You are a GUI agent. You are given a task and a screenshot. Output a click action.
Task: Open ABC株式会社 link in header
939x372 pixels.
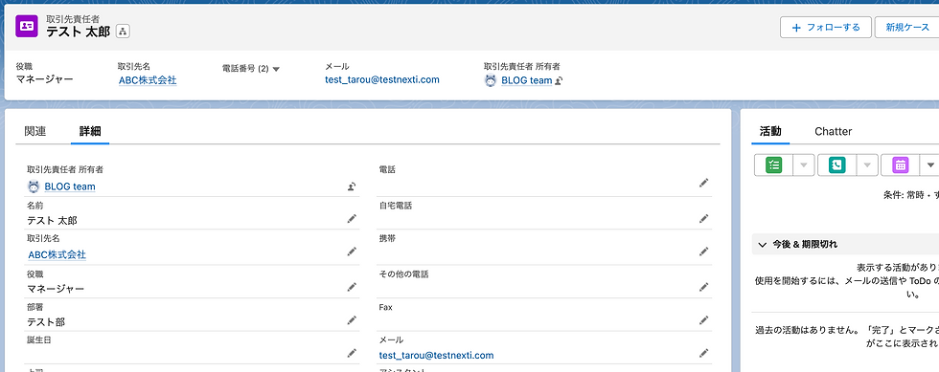coord(148,79)
